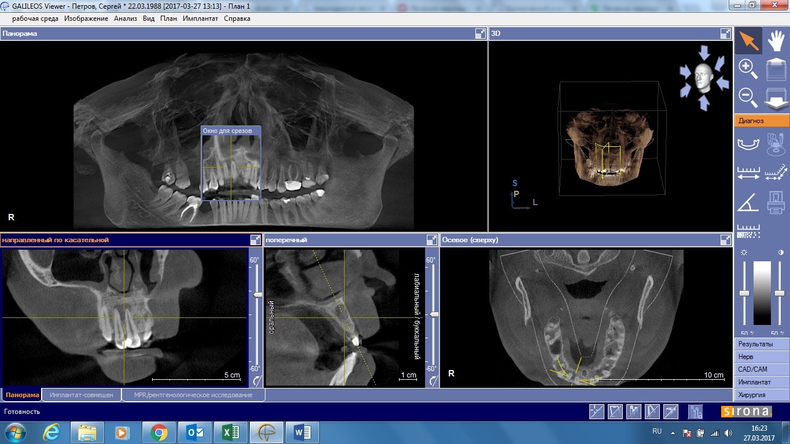The width and height of the screenshot is (790, 444).
Task: Open Word from the taskbar
Action: pyautogui.click(x=302, y=432)
